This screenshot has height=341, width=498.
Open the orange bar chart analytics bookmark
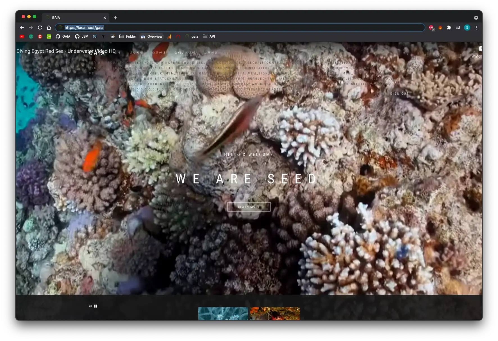tap(169, 37)
